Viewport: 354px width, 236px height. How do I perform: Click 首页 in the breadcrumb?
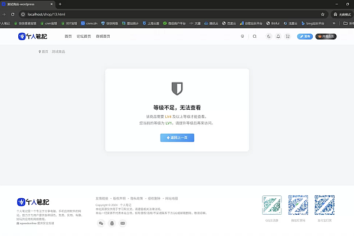(45, 52)
